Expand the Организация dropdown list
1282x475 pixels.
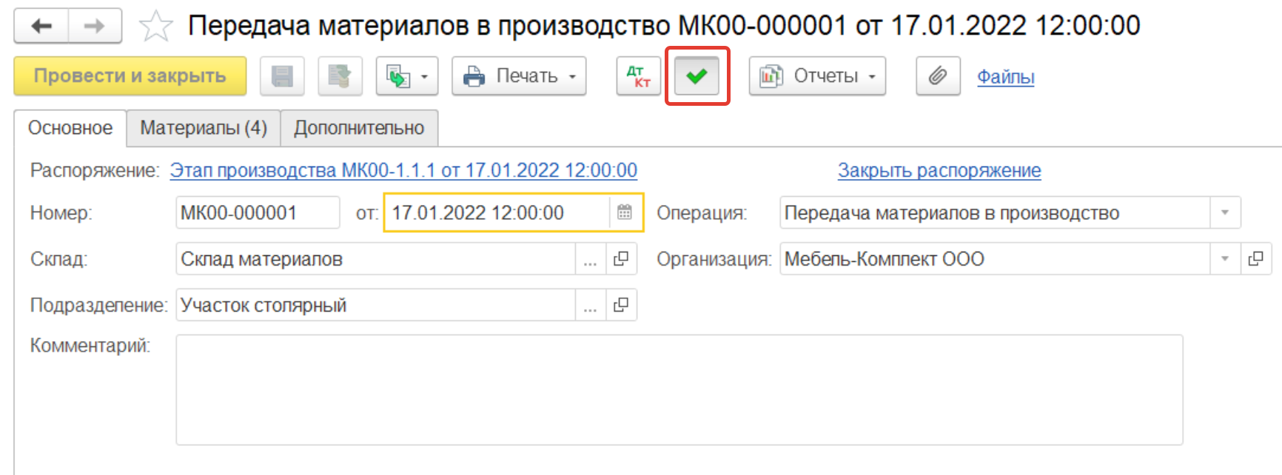pyautogui.click(x=1225, y=259)
